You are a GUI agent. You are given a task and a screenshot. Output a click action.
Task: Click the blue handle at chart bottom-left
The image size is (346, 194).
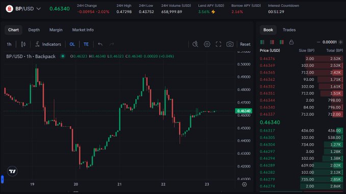pyautogui.click(x=2, y=179)
